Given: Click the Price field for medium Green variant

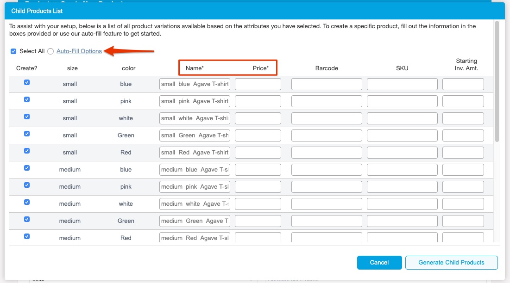Looking at the screenshot, I should 258,221.
